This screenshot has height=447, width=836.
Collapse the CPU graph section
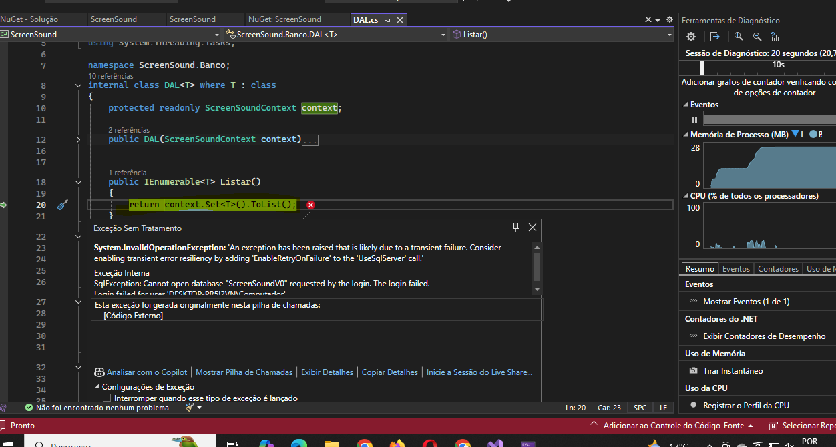(x=686, y=196)
